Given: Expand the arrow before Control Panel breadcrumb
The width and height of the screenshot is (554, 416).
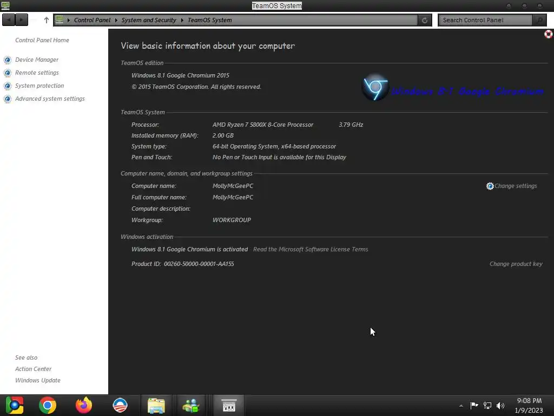Looking at the screenshot, I should click(69, 20).
